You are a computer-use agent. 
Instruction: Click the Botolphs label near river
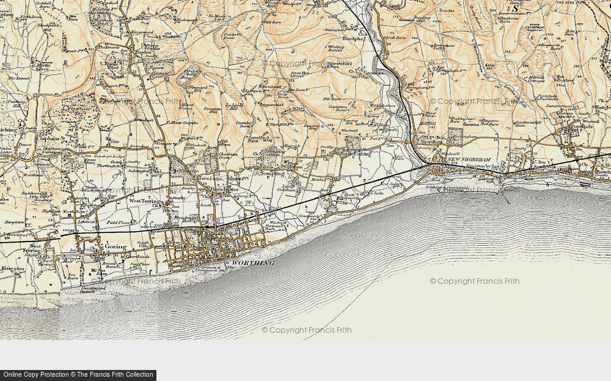point(353,39)
